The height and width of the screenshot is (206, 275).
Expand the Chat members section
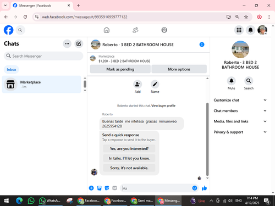240,111
